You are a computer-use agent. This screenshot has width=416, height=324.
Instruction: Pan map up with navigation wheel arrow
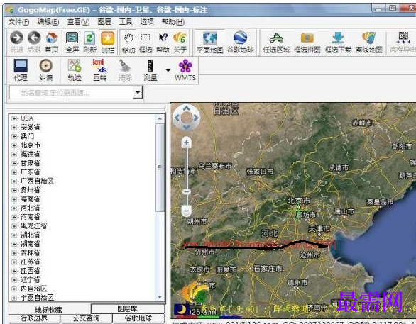(186, 108)
